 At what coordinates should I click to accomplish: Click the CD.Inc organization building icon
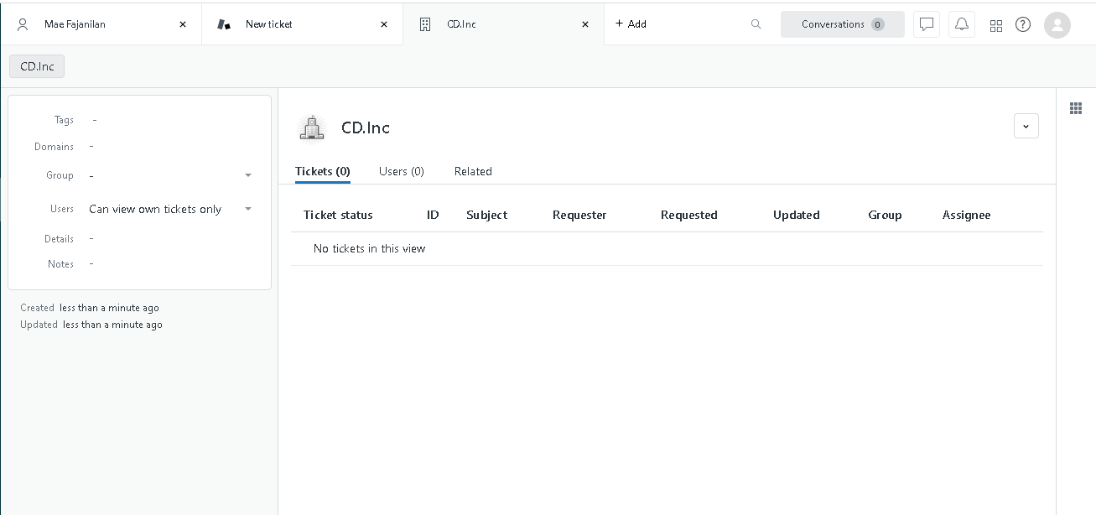click(312, 128)
